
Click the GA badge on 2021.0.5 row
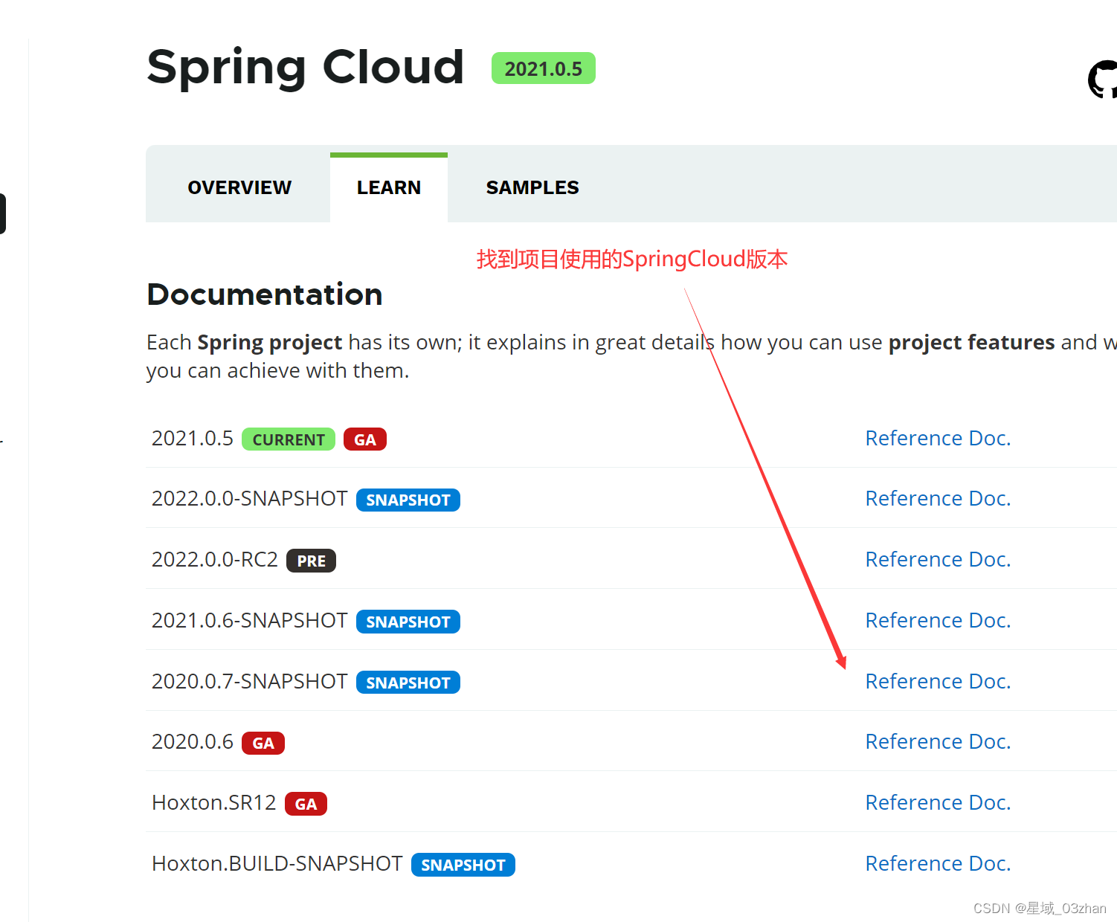tap(365, 439)
